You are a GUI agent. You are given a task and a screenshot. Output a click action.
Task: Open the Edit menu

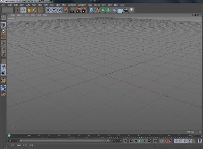pyautogui.click(x=9, y=5)
